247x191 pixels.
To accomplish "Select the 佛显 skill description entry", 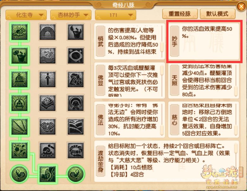I will [x=130, y=81].
